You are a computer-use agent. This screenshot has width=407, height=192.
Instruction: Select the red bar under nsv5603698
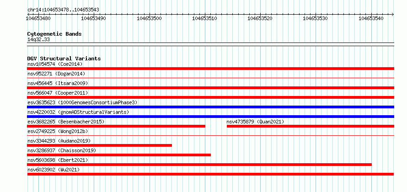coord(199,165)
